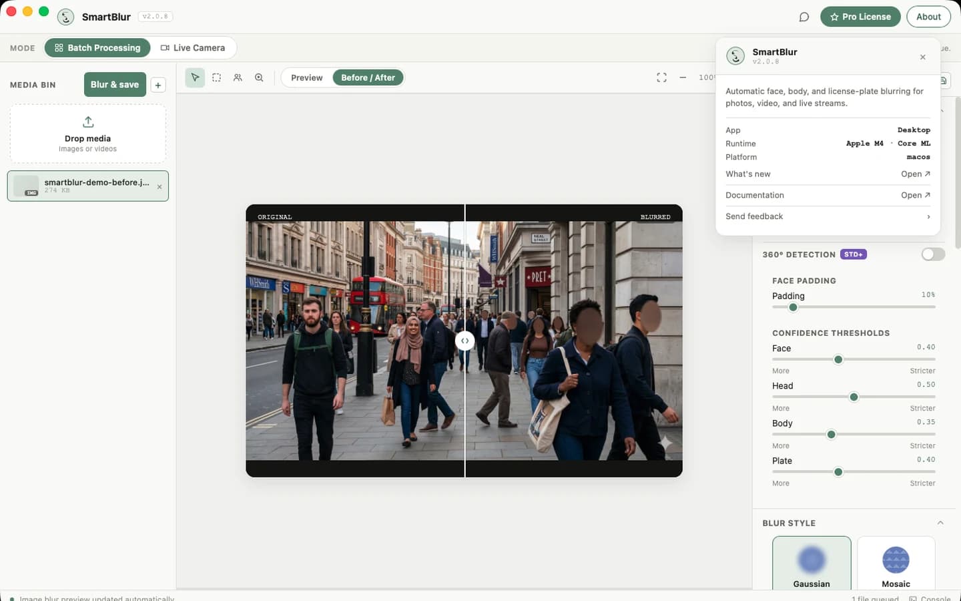Image resolution: width=961 pixels, height=601 pixels.
Task: Click SmartBlur logo in about popup
Action: (735, 56)
